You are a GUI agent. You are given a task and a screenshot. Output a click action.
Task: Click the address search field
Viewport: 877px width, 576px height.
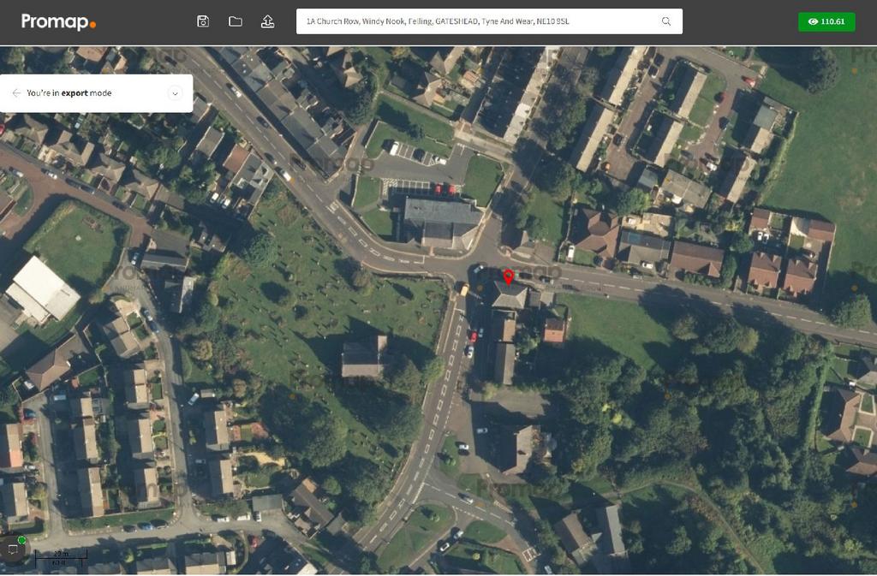pyautogui.click(x=489, y=21)
